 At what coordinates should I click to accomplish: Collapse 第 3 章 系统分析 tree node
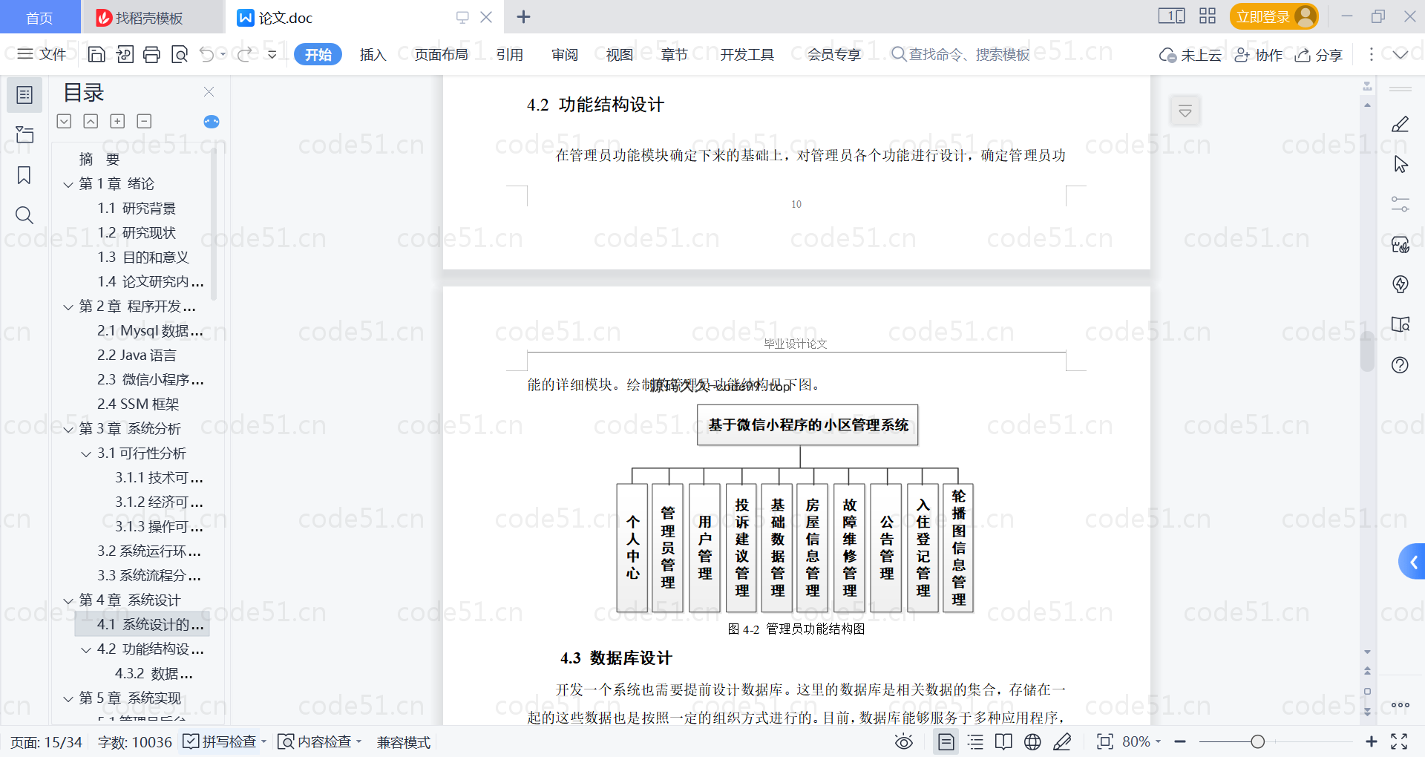pos(68,429)
